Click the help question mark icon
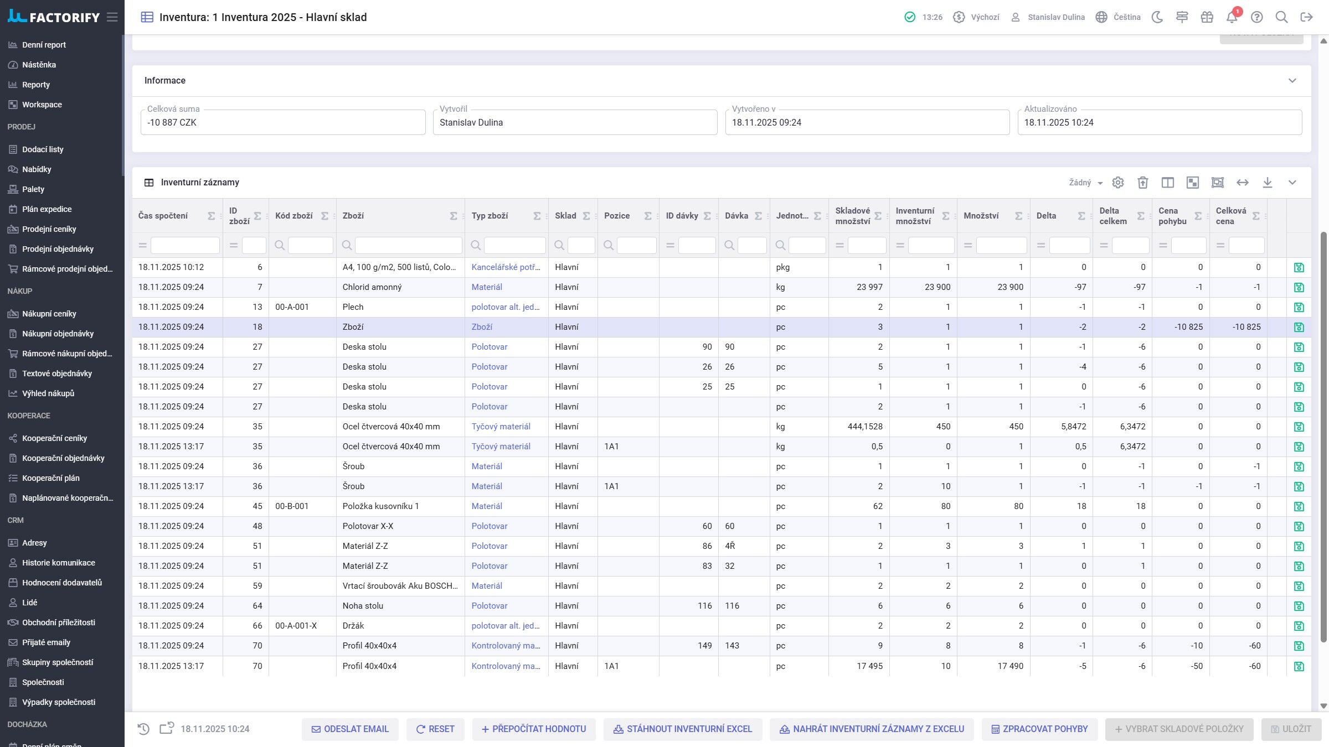Screen dimensions: 1329x747 click(1256, 17)
